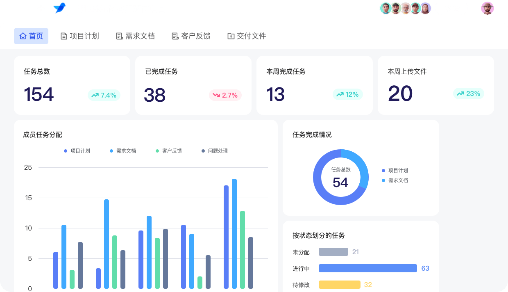The image size is (508, 292).
Task: Click the gray 未分配 progress bar
Action: 333,252
